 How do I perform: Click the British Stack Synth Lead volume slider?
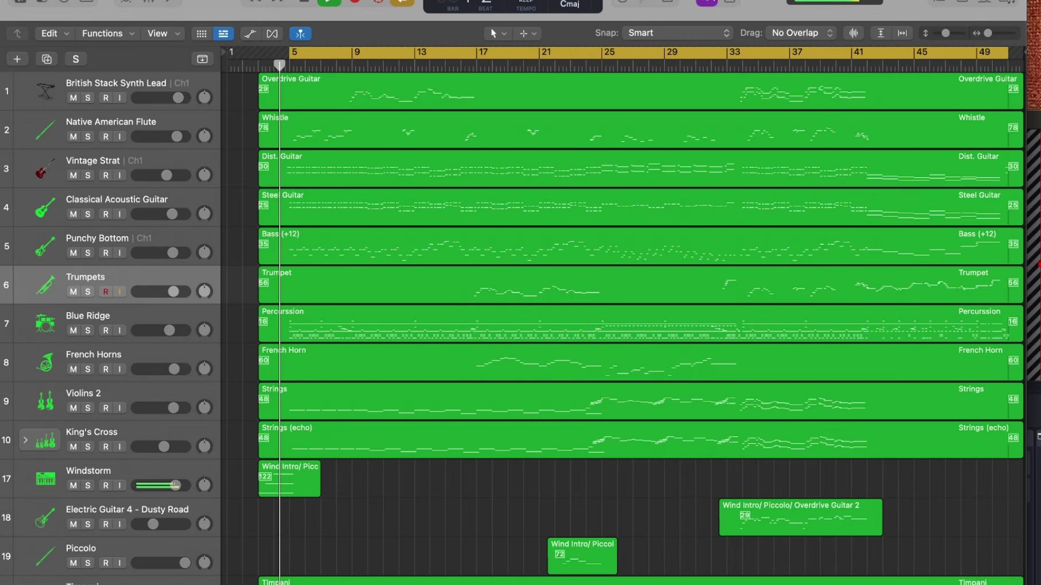point(160,98)
